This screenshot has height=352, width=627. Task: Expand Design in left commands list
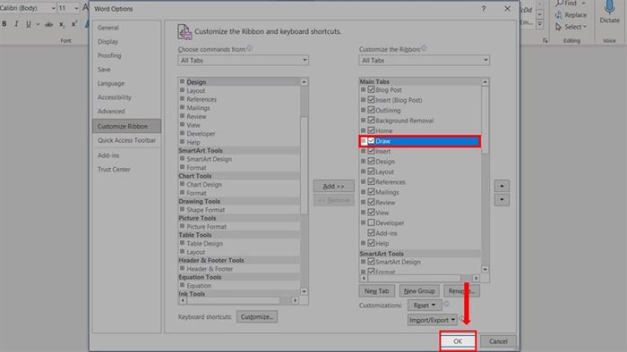click(183, 81)
